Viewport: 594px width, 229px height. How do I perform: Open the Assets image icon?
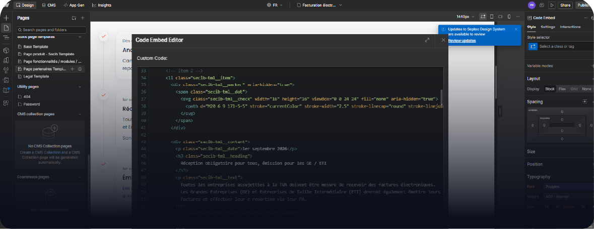pyautogui.click(x=6, y=80)
